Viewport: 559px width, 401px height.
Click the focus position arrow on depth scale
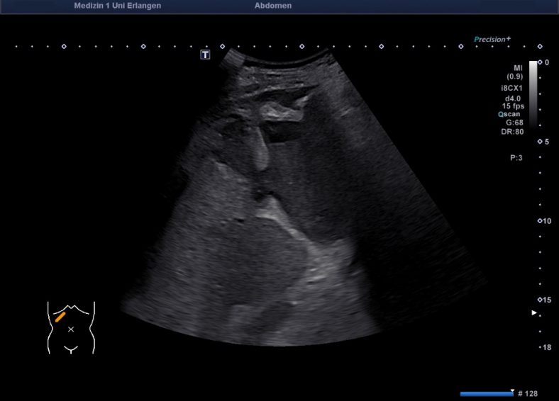535,312
